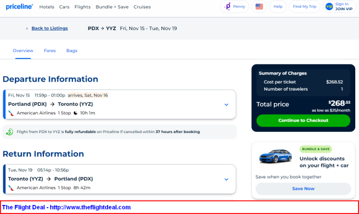Switch to the Bags tab
Viewport: 359px width, 214px height.
[72, 50]
